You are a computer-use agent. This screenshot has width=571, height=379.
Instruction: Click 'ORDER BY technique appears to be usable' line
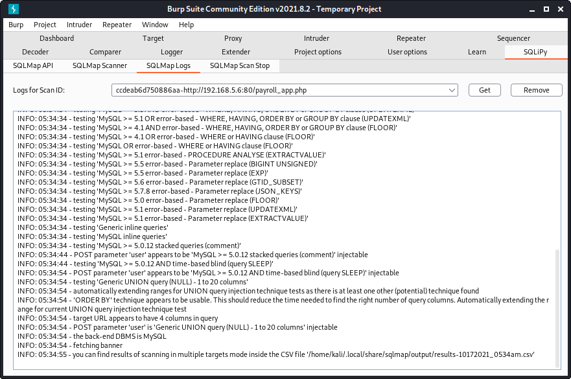[283, 304]
